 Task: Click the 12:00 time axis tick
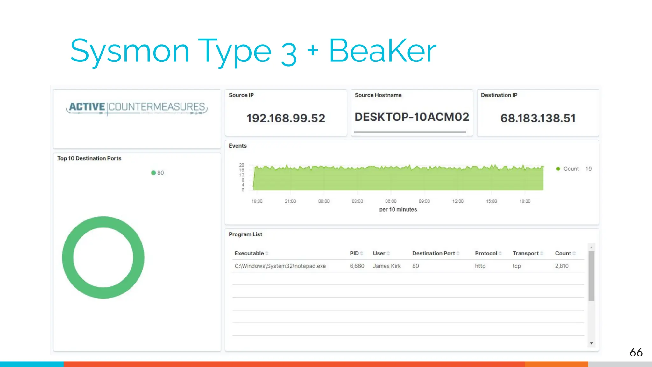coord(458,201)
